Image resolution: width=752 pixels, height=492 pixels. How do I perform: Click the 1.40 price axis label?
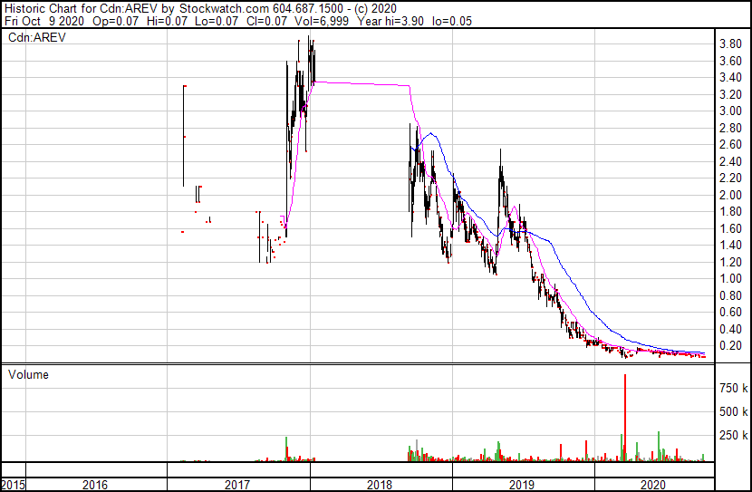[730, 246]
